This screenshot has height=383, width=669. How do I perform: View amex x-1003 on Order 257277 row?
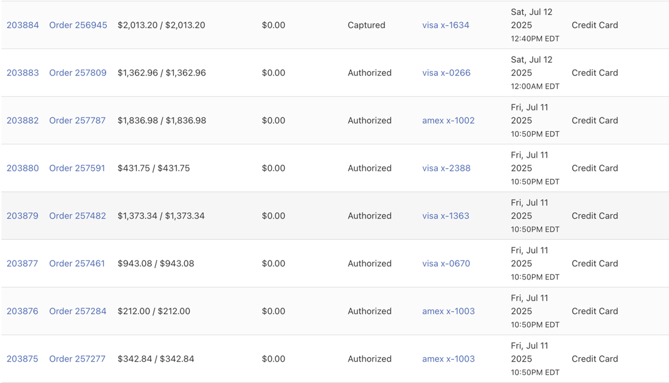pos(449,359)
